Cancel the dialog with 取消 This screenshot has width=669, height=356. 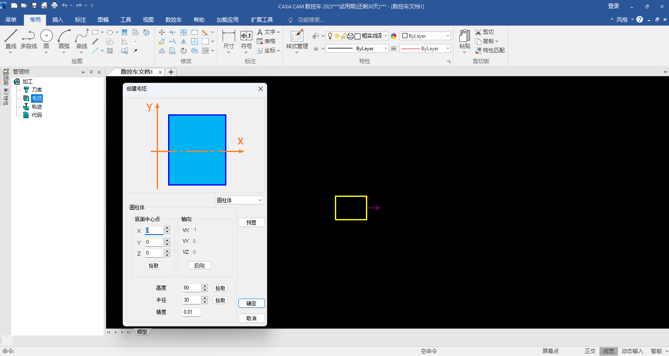tap(252, 318)
